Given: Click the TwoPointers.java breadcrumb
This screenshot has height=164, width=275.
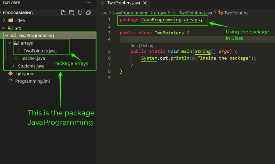Looking at the screenshot, I should (x=196, y=13).
